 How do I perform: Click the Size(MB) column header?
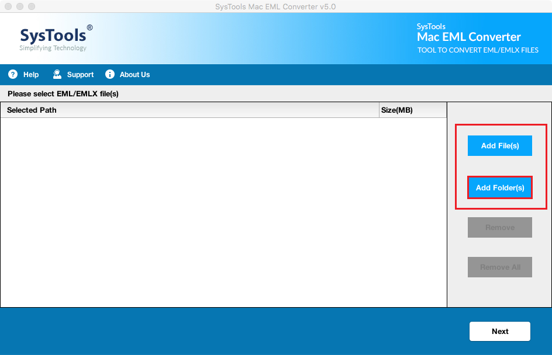[413, 110]
